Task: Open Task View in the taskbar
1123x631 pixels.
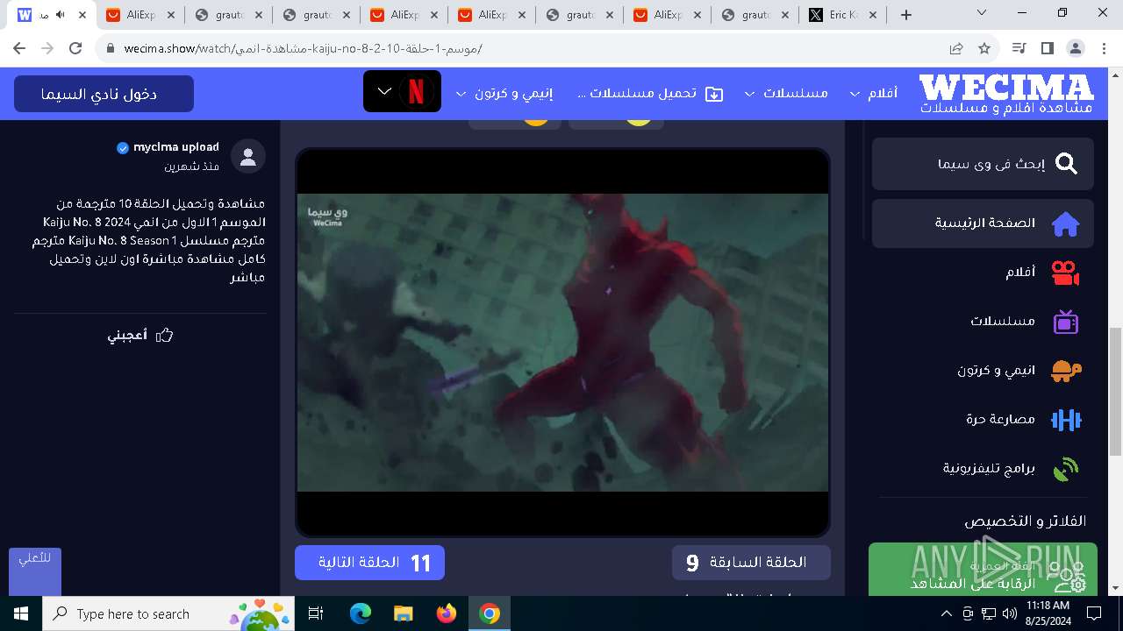Action: pyautogui.click(x=316, y=613)
